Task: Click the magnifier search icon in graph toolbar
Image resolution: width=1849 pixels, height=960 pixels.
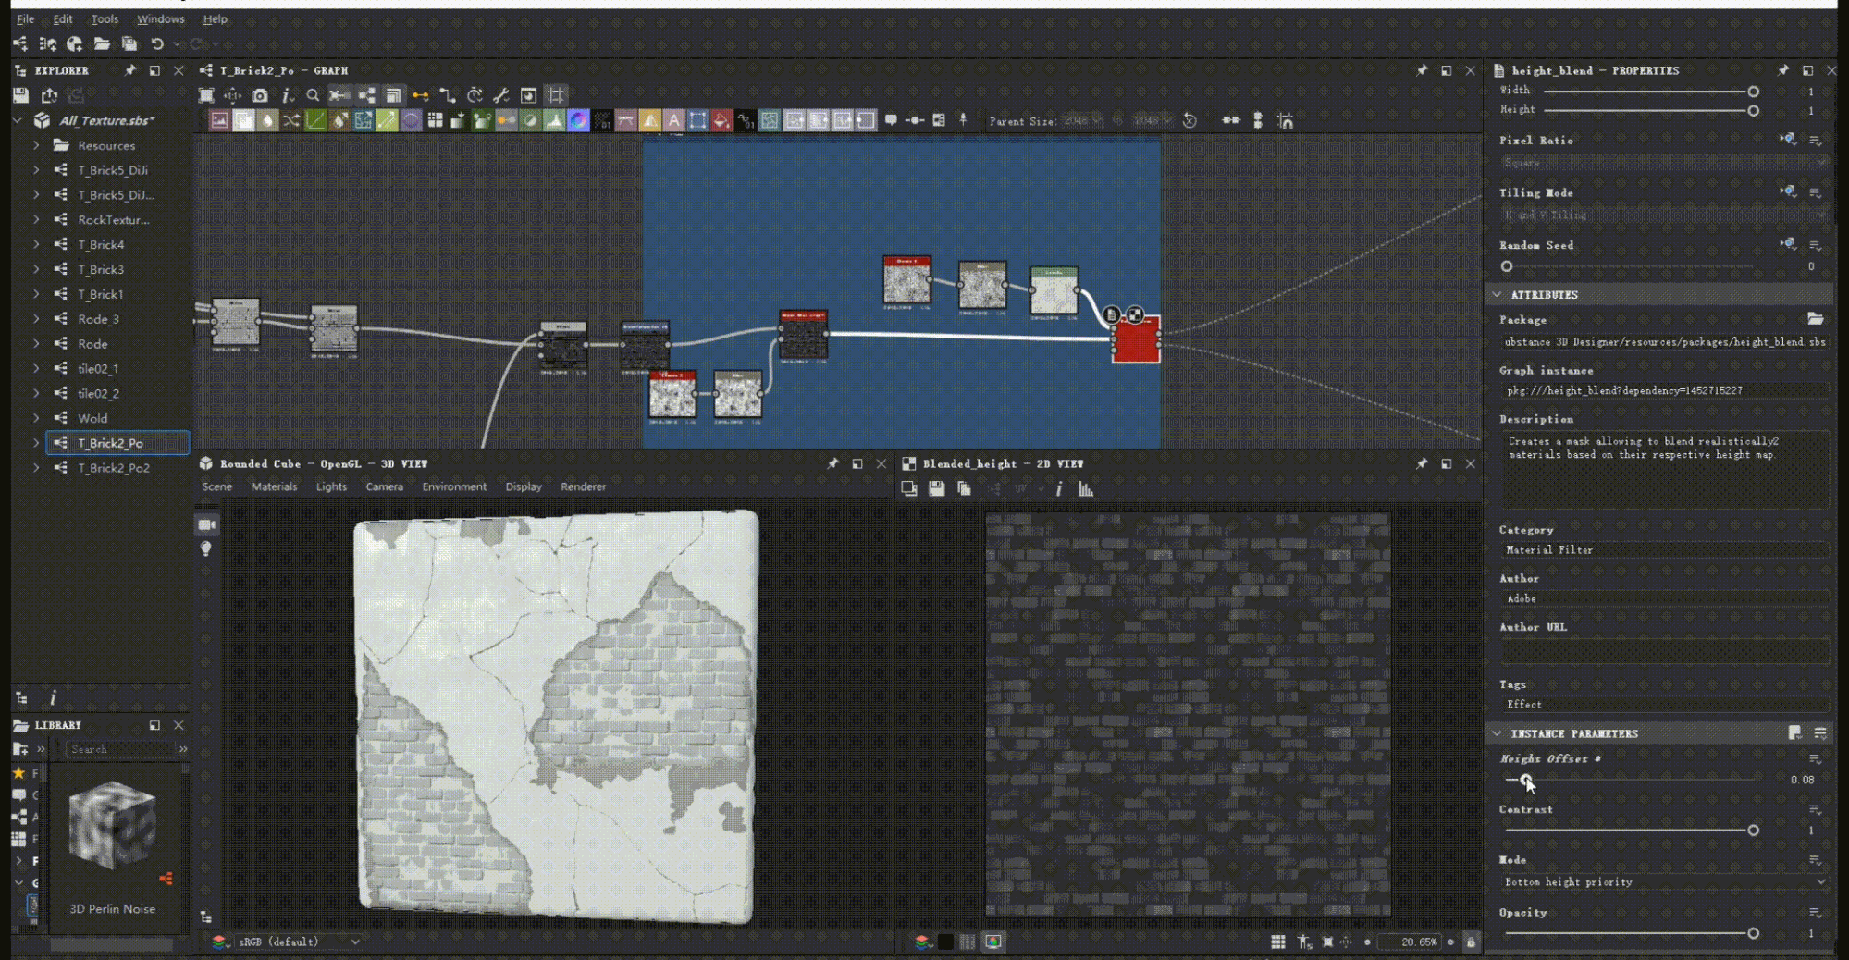Action: click(x=313, y=95)
